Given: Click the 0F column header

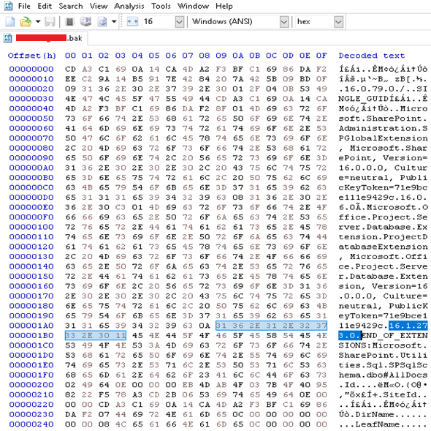Looking at the screenshot, I should pyautogui.click(x=321, y=56).
